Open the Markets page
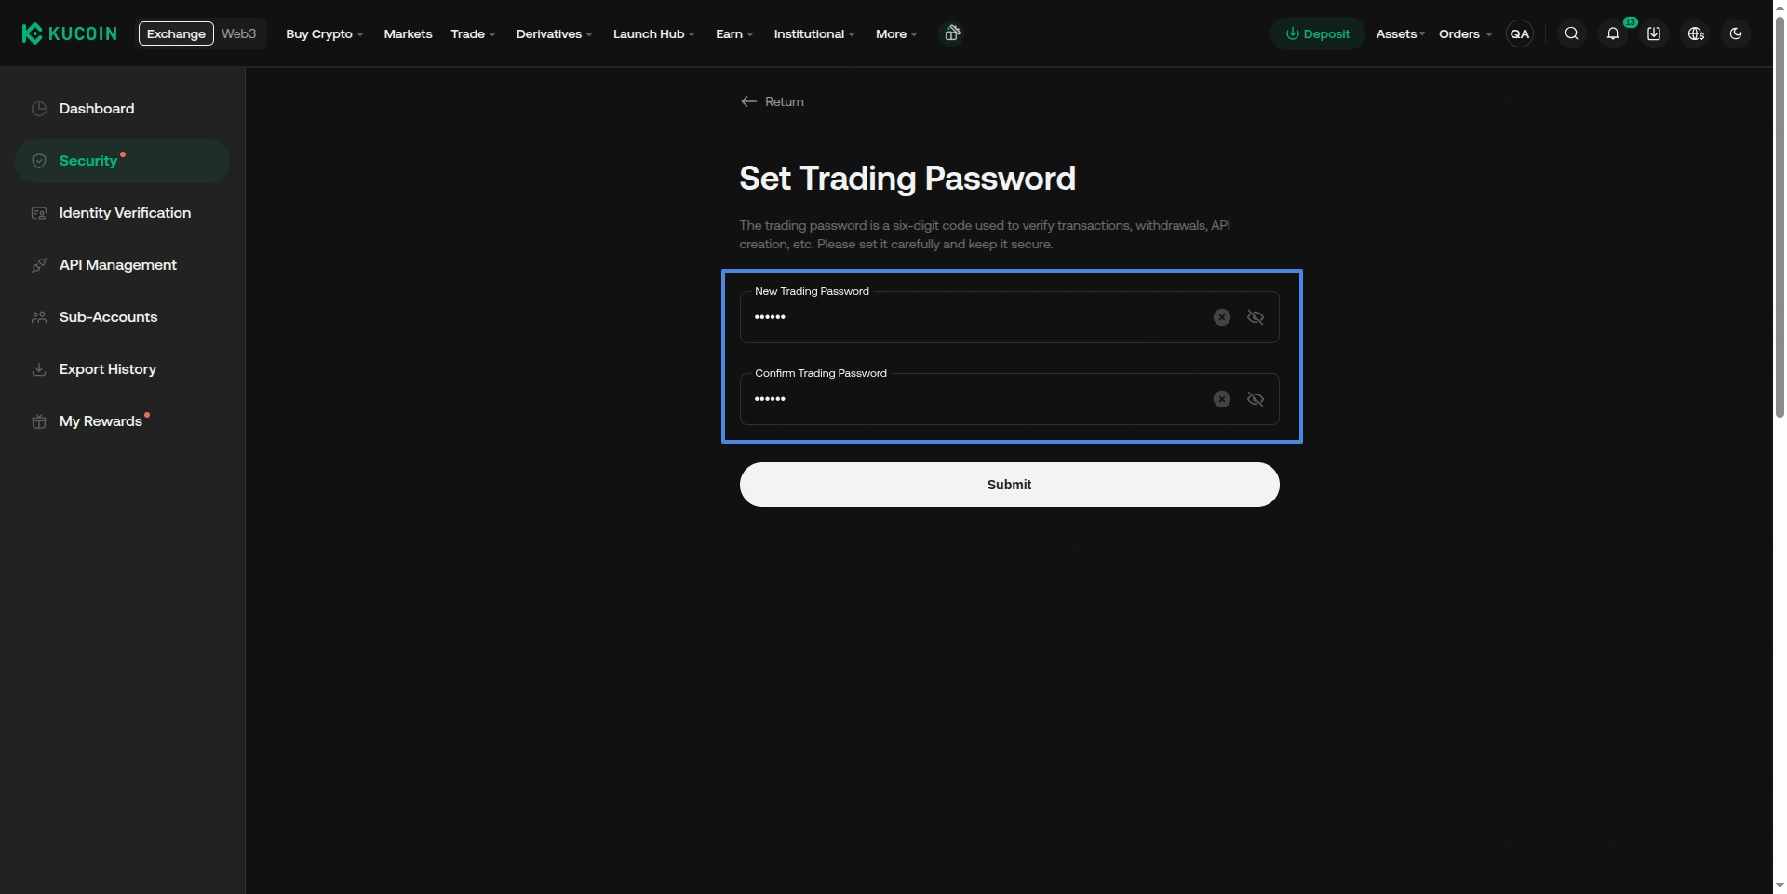 click(x=408, y=33)
